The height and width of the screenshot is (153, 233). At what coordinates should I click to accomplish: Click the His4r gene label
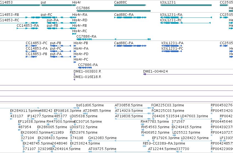(76, 2)
